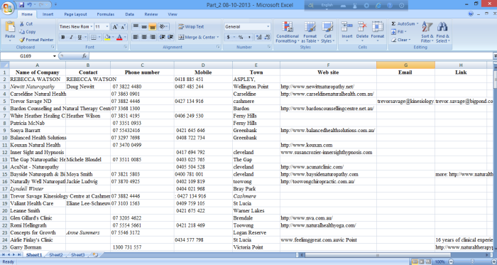The image size is (497, 265).
Task: Toggle Wrap Text on
Action: coord(191,26)
